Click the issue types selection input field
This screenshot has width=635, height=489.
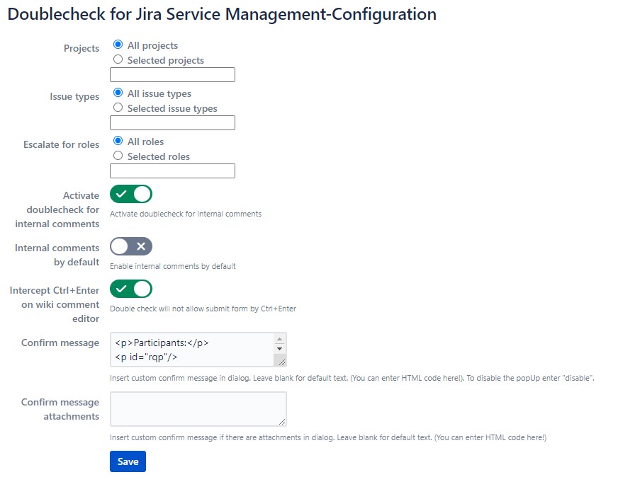172,123
